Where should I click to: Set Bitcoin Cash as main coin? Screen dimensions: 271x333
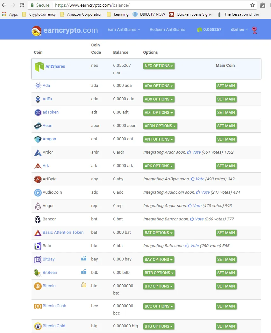[x=226, y=306]
